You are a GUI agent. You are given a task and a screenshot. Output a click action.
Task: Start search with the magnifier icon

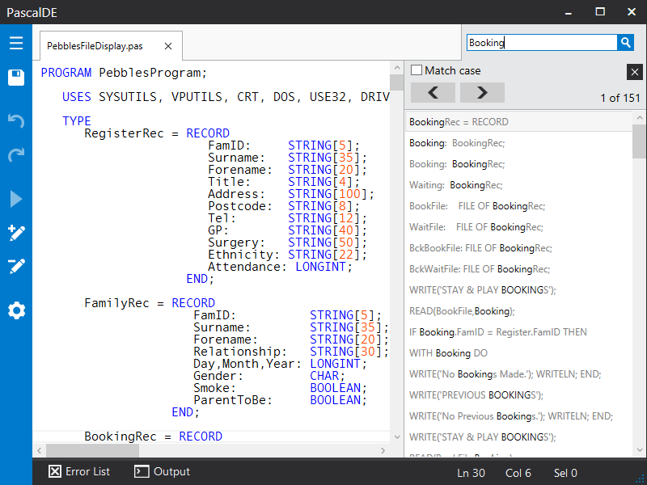point(625,42)
